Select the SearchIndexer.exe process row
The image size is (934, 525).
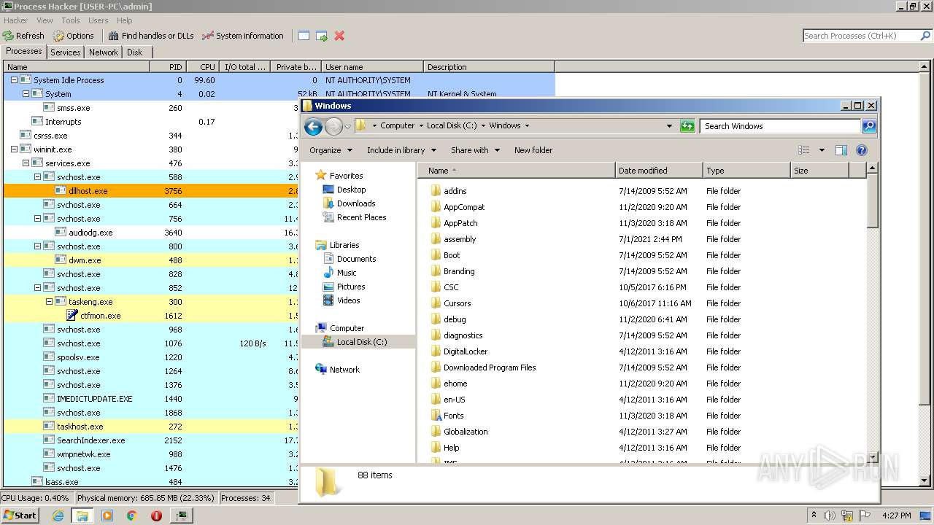coord(152,440)
